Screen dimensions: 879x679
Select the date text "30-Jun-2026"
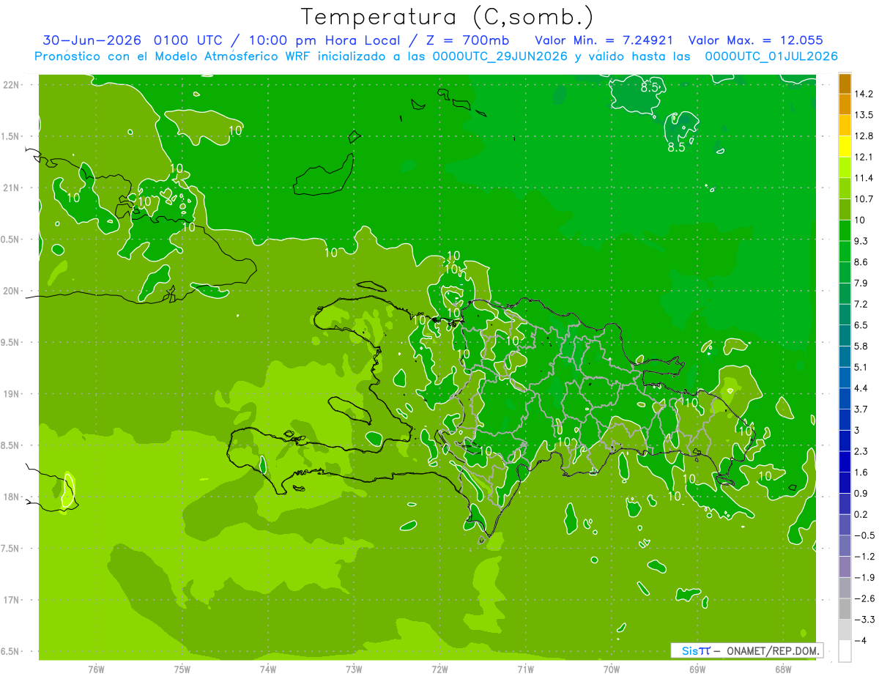92,40
